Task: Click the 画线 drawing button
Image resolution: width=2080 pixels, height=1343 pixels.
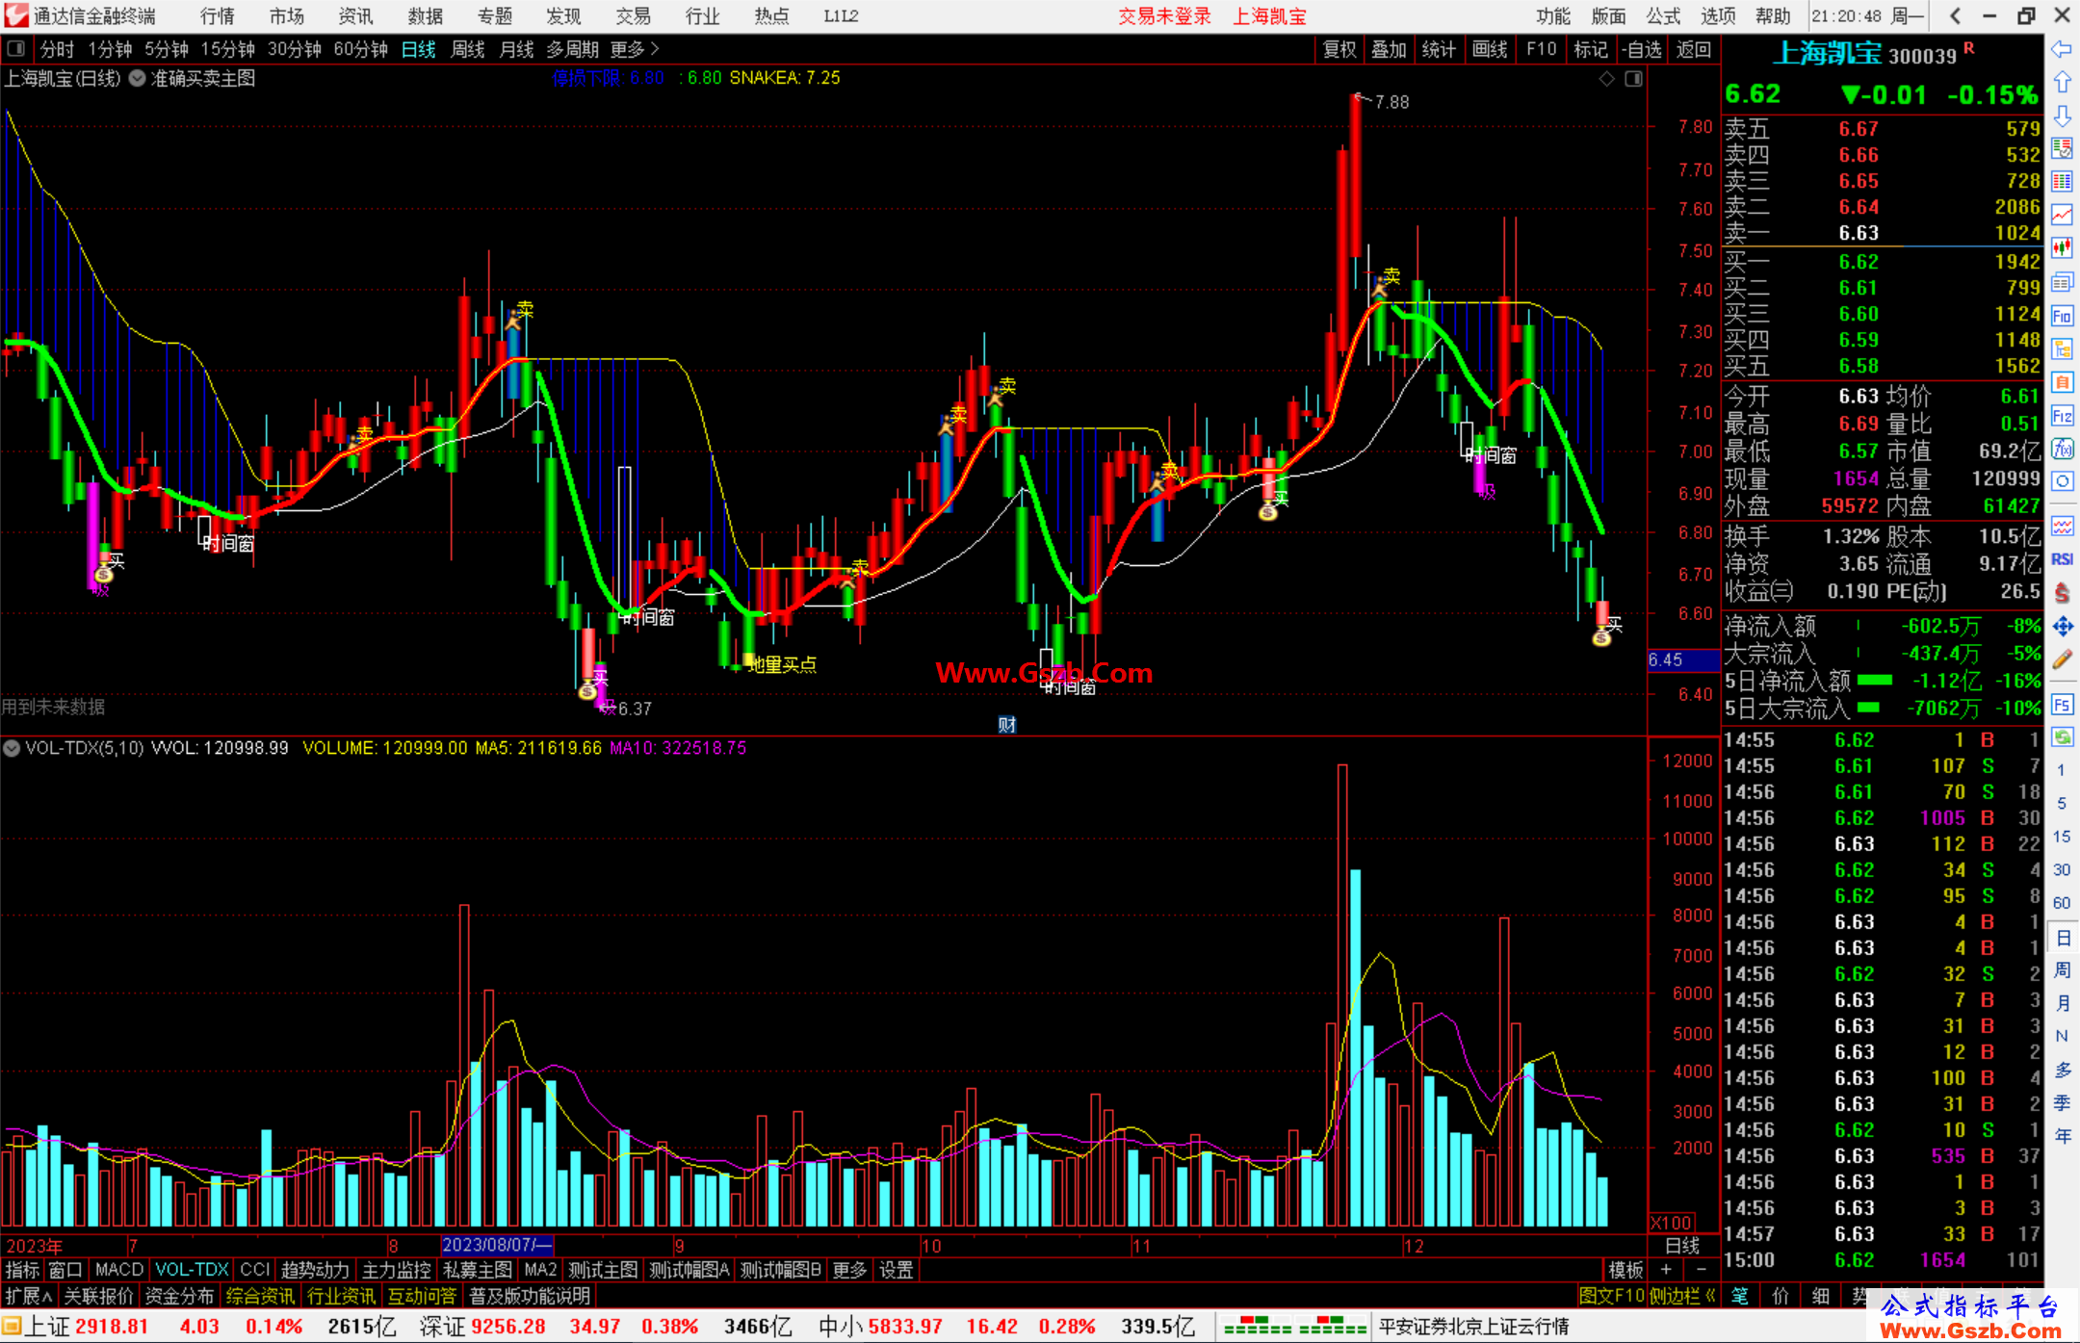Action: (x=1490, y=49)
